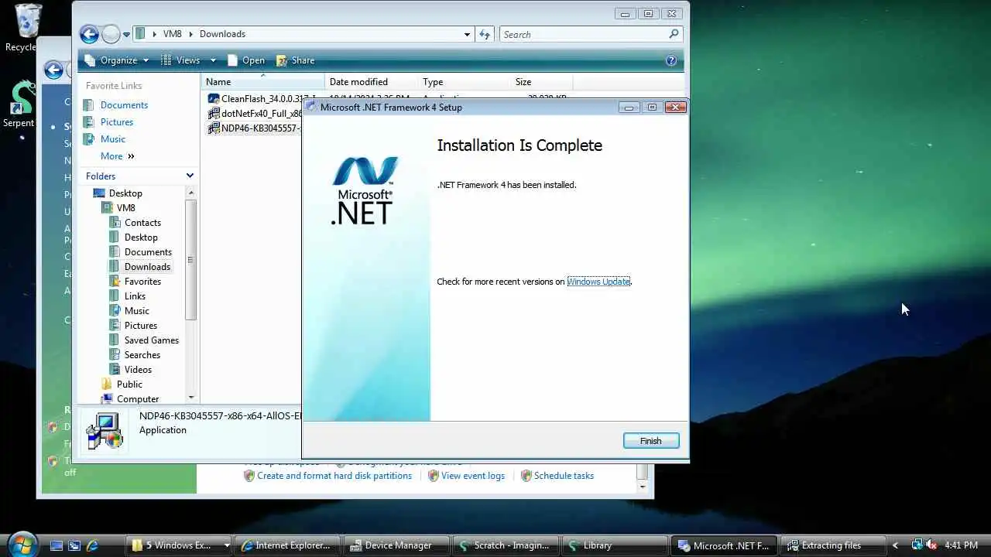Open the Views dropdown arrow
Viewport: 991px width, 557px height.
tap(213, 60)
